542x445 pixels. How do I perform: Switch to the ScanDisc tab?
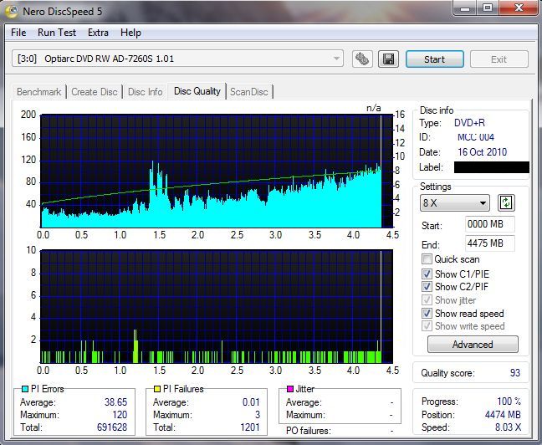(249, 92)
